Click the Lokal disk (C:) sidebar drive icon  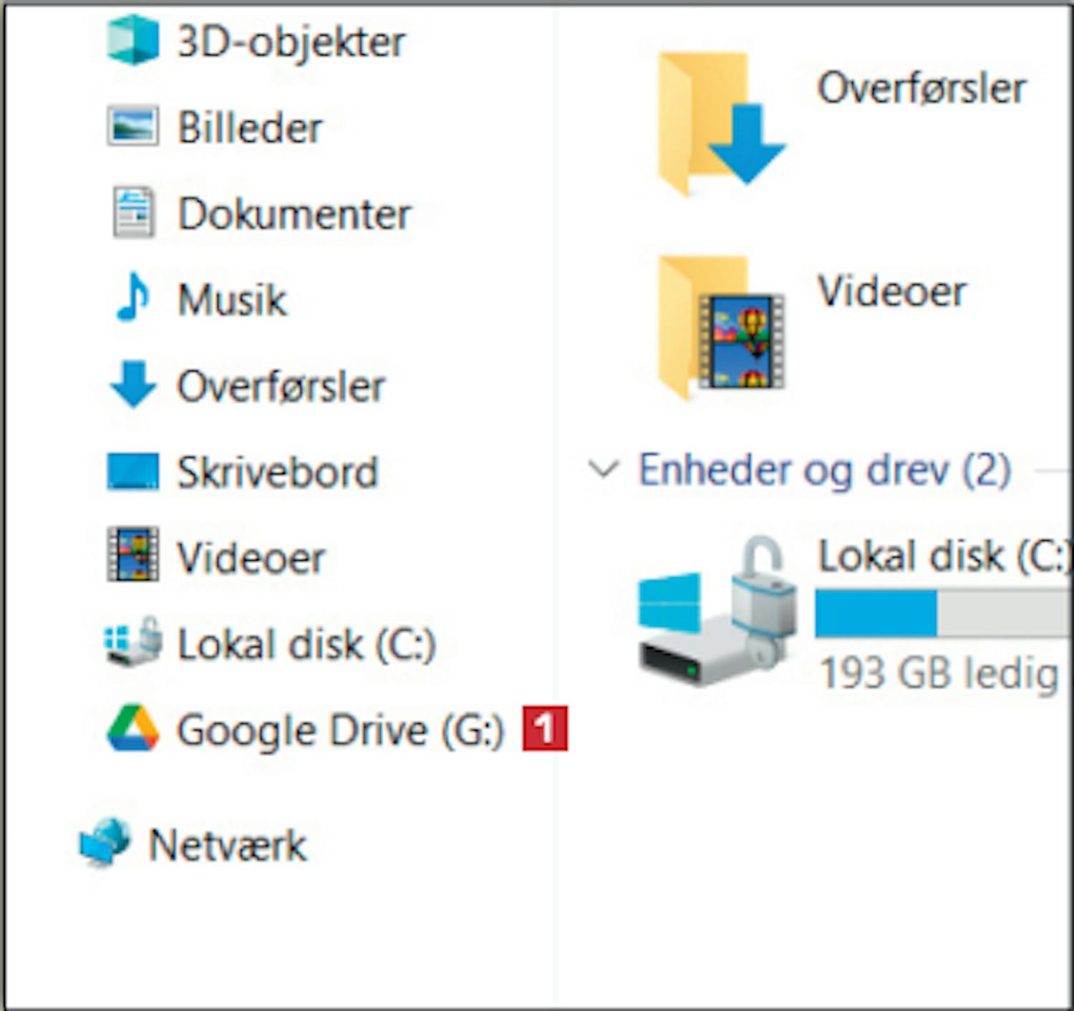132,642
